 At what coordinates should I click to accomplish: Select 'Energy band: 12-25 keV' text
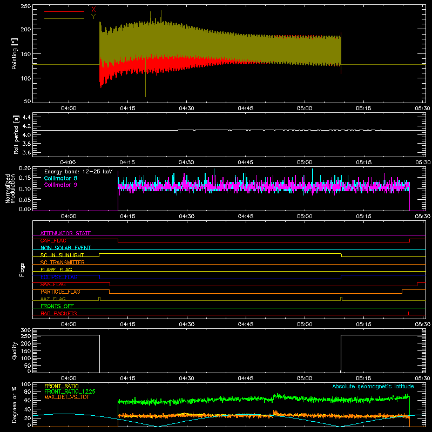[x=78, y=172]
